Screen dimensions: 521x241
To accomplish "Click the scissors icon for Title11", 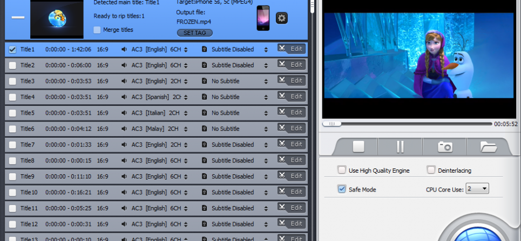I will (282, 207).
